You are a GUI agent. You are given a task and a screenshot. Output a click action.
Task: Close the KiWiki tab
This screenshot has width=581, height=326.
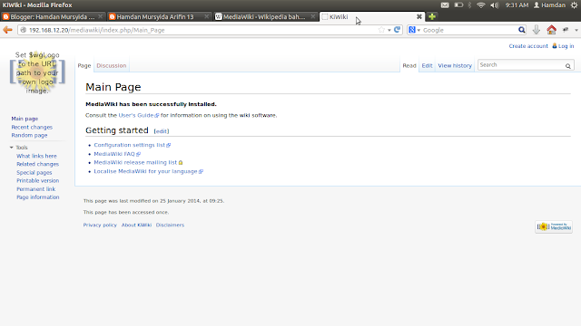pyautogui.click(x=419, y=16)
